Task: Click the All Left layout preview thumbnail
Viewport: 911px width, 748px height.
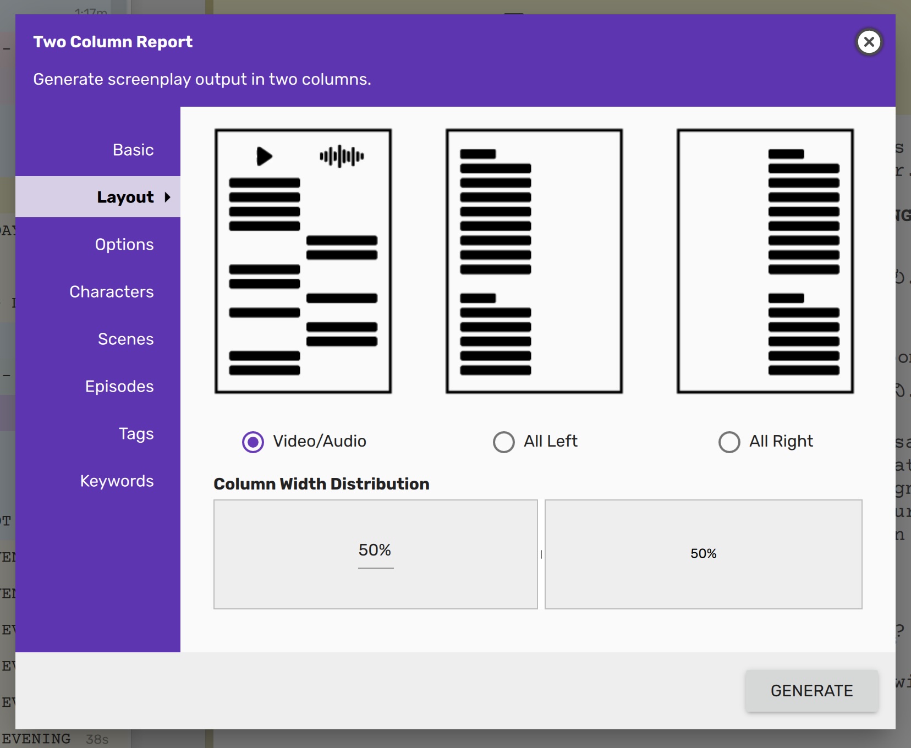Action: click(x=534, y=261)
